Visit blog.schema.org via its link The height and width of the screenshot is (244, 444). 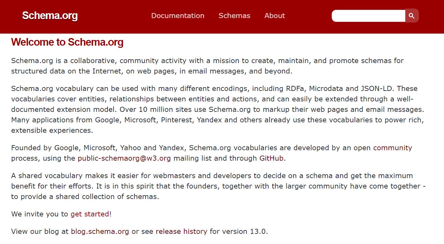(x=100, y=231)
